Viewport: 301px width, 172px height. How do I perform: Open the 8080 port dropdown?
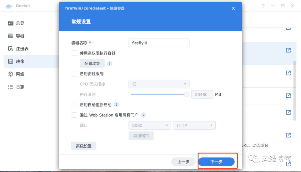150,125
